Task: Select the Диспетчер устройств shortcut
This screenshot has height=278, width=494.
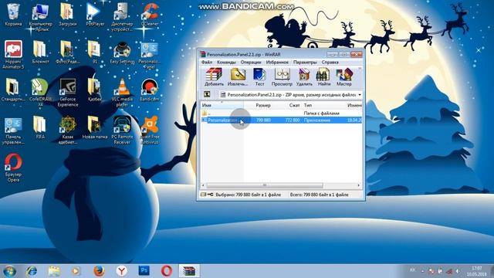Action: 122,17
